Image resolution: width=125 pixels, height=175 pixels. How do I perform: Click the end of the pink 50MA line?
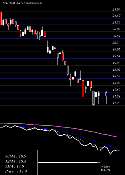116,136
